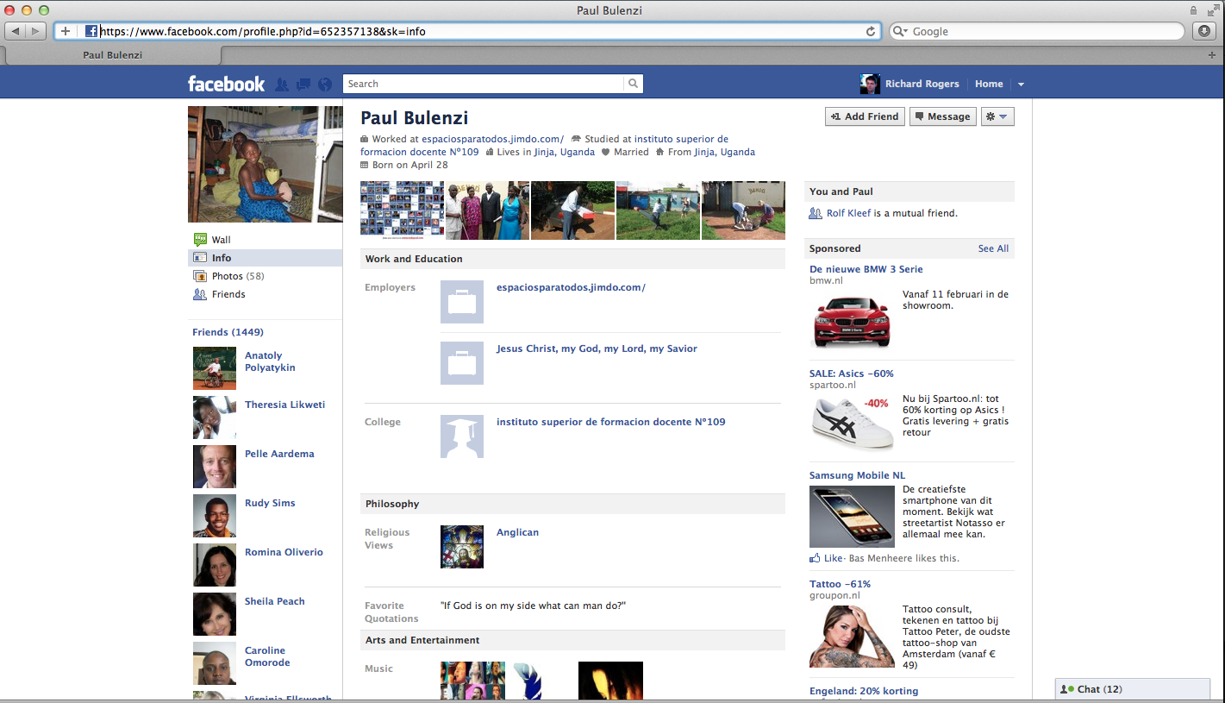The width and height of the screenshot is (1225, 703).
Task: Open a new tab with the plus icon
Action: [x=1212, y=54]
